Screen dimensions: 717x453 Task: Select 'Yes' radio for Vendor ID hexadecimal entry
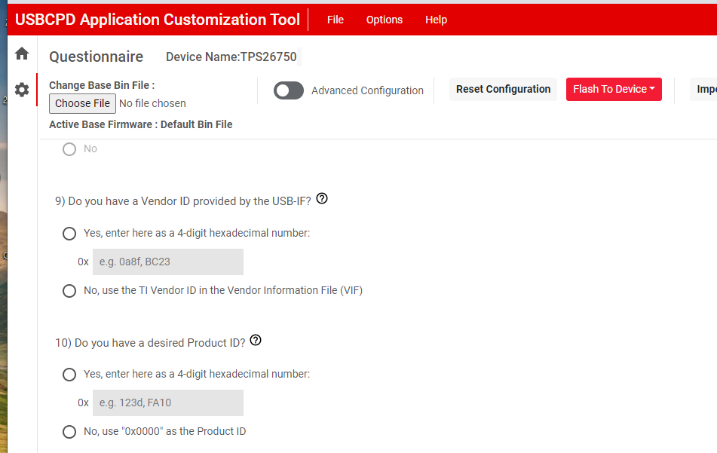[69, 234]
